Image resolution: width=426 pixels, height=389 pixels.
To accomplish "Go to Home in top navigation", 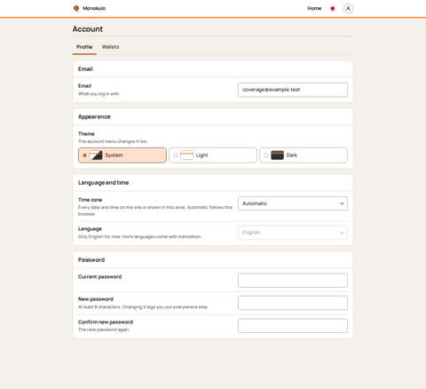I will tap(314, 8).
